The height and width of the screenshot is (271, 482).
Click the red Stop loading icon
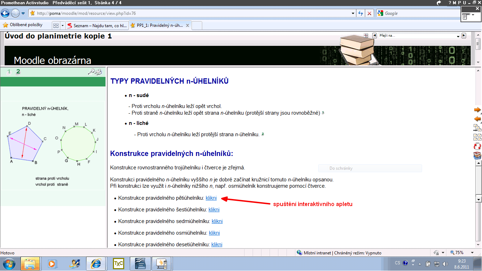[x=369, y=13]
